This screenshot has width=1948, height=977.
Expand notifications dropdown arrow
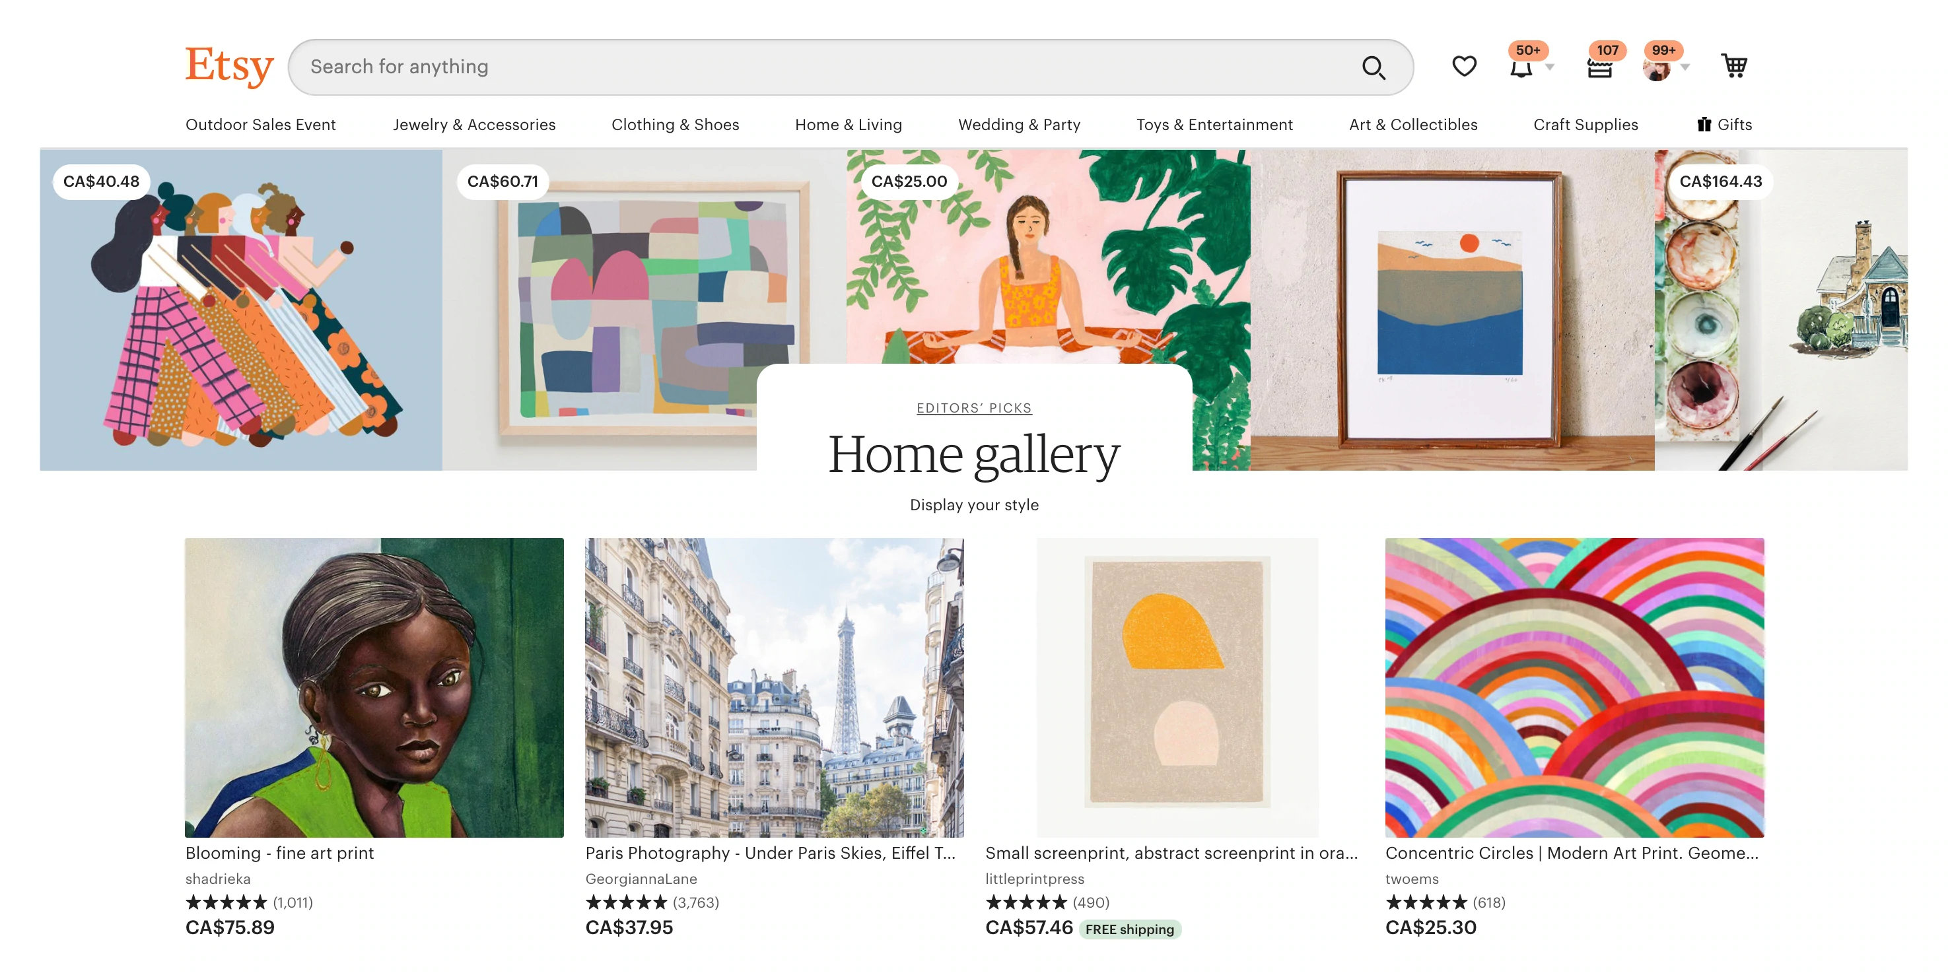tap(1549, 68)
